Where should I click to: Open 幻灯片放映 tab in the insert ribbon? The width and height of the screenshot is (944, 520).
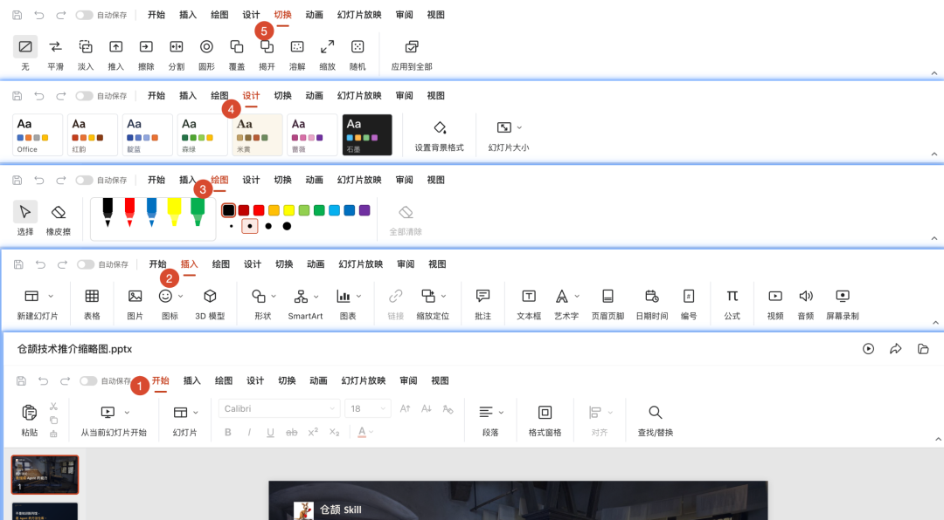[x=361, y=263]
